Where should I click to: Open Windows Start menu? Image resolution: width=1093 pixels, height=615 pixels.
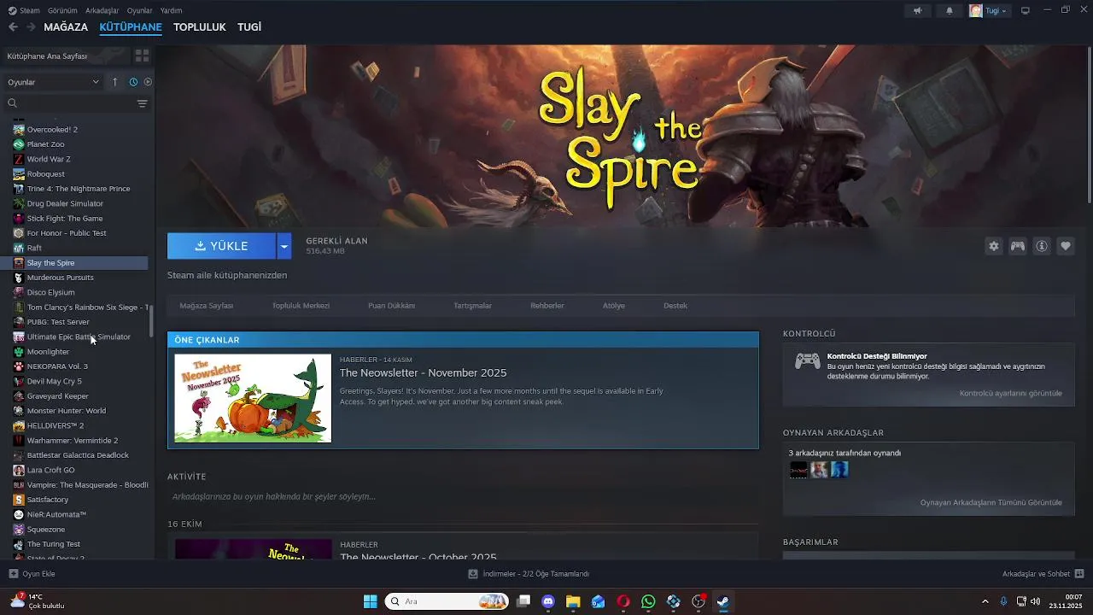(370, 601)
